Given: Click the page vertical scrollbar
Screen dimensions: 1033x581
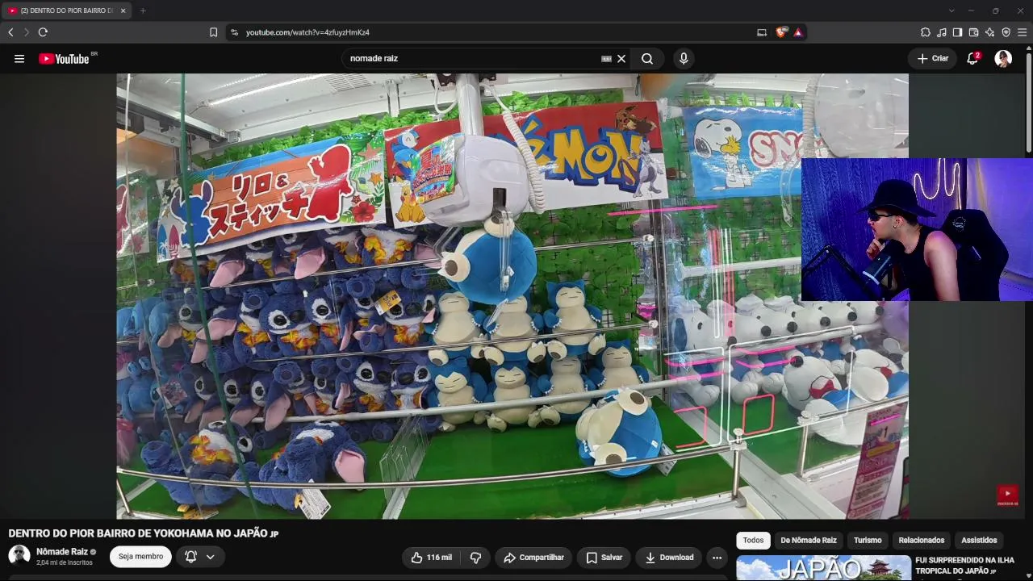Looking at the screenshot, I should click(x=1029, y=101).
